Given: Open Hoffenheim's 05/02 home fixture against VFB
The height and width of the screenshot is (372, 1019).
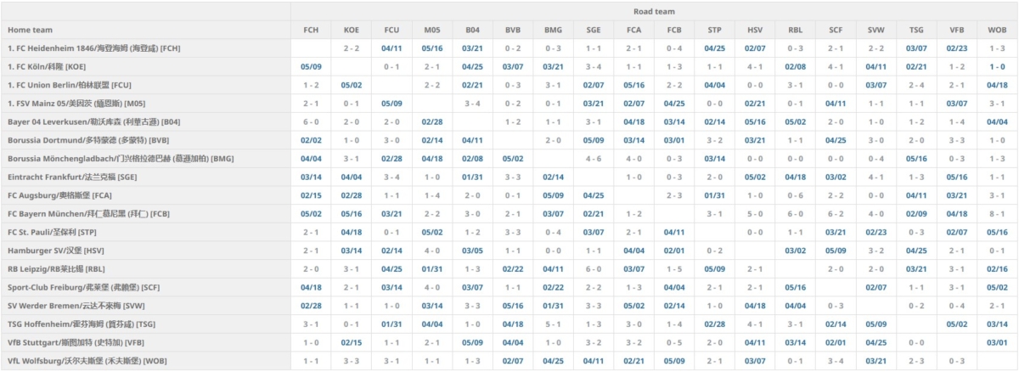Looking at the screenshot, I should (x=957, y=324).
